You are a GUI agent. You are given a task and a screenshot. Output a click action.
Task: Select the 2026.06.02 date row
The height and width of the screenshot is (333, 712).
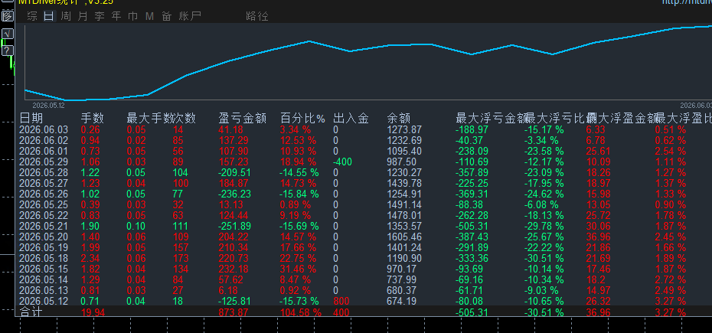(44, 140)
